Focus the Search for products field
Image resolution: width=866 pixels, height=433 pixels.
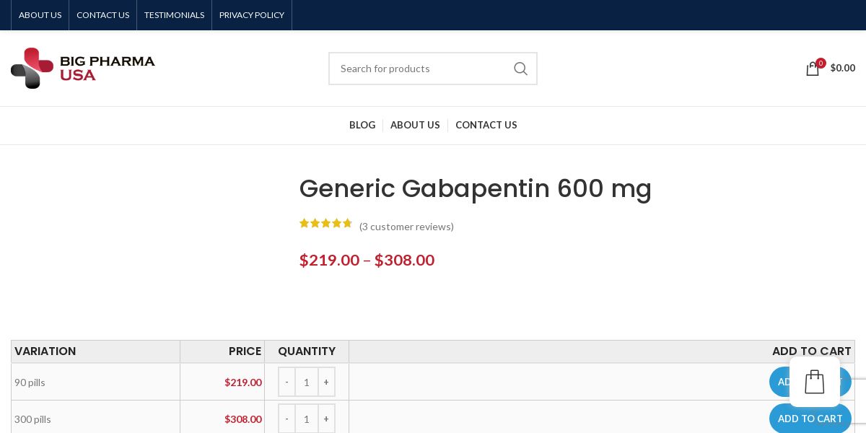(419, 69)
